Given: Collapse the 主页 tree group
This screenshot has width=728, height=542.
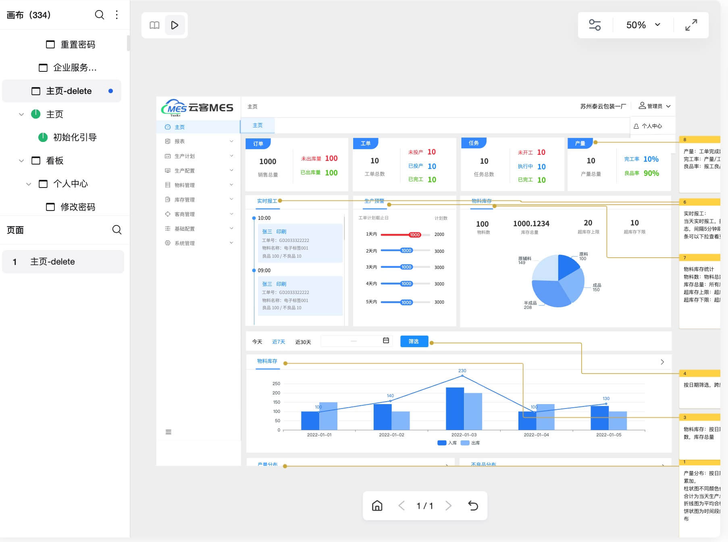Looking at the screenshot, I should point(21,115).
